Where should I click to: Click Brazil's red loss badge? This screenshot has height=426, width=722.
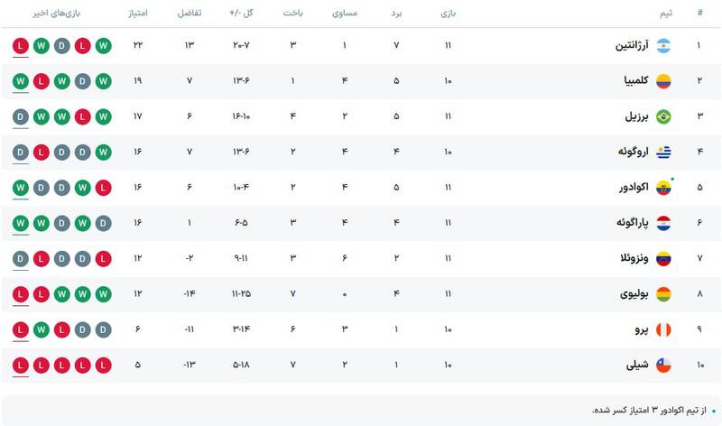click(82, 116)
